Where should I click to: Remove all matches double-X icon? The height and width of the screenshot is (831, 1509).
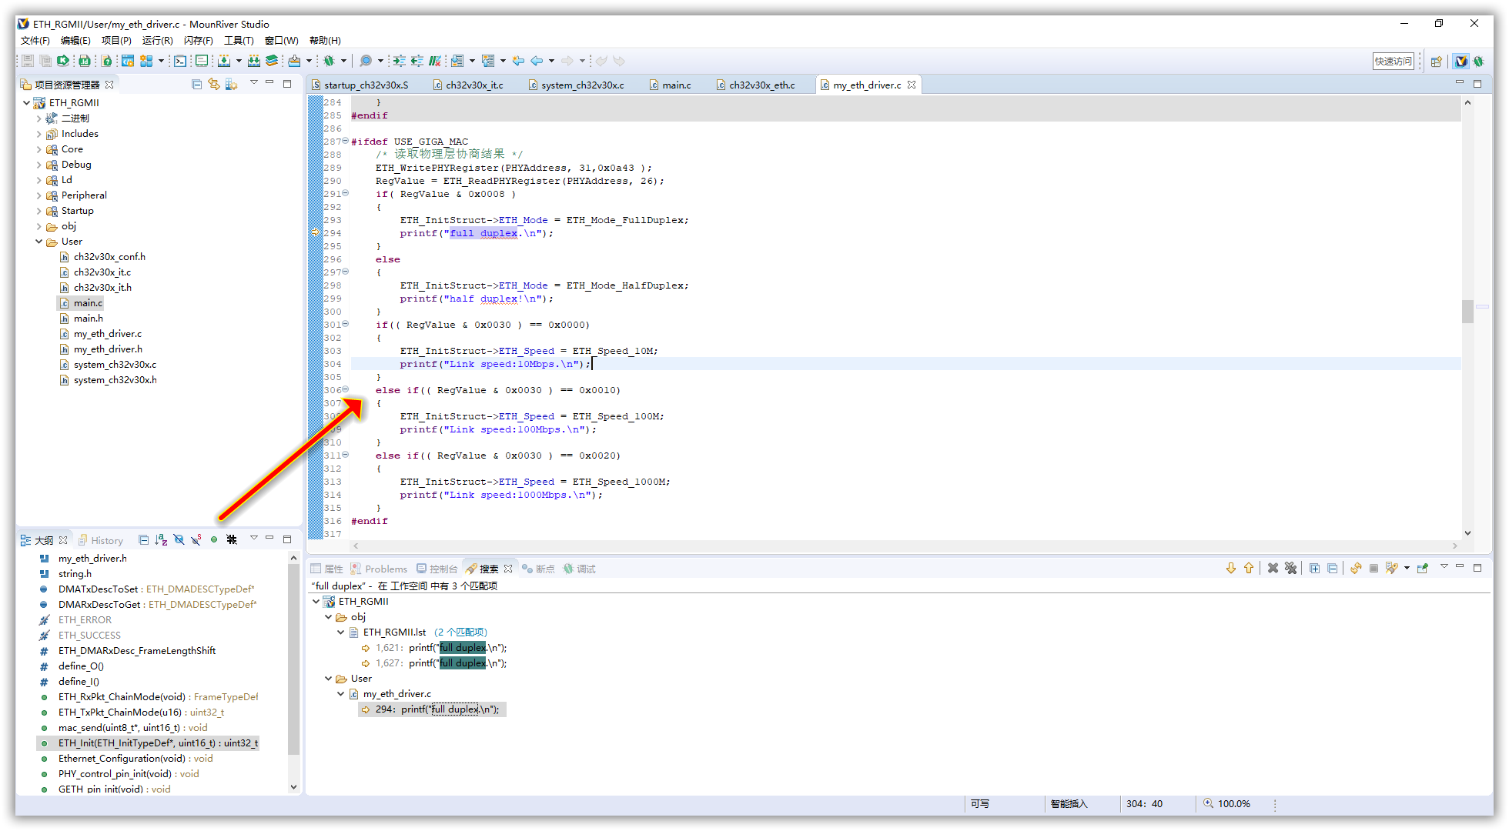tap(1290, 568)
